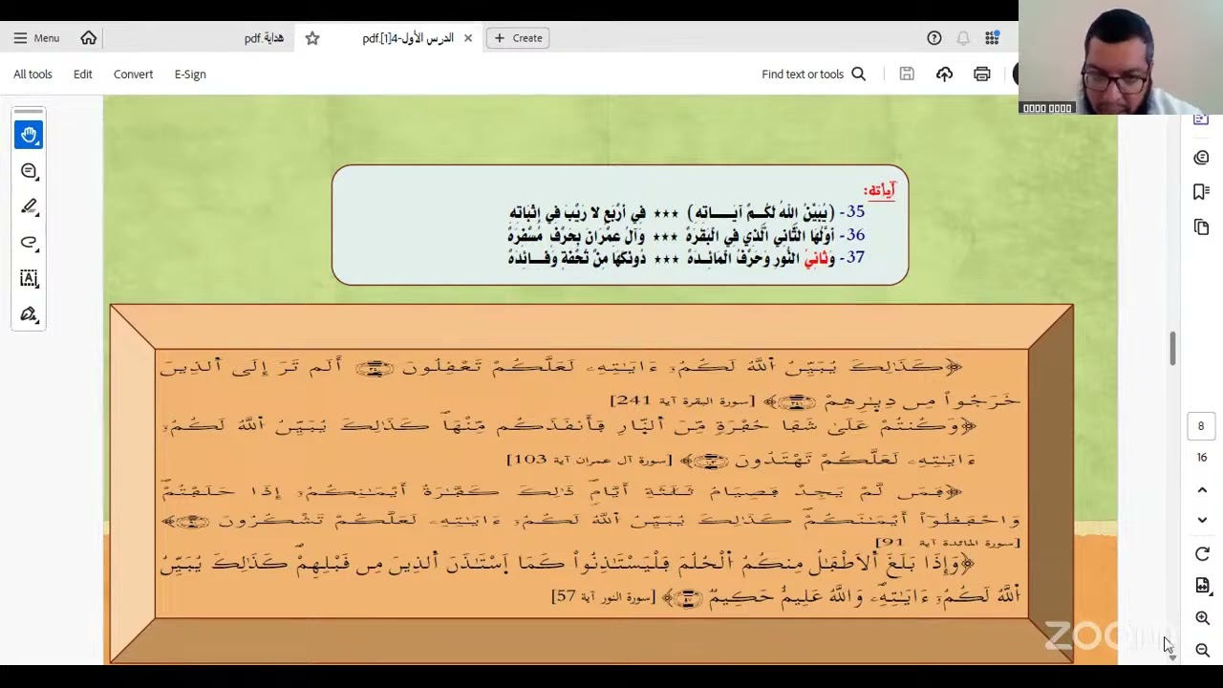The image size is (1223, 688).
Task: Close the الدرس الأول-4 pdf tab
Action: [468, 38]
